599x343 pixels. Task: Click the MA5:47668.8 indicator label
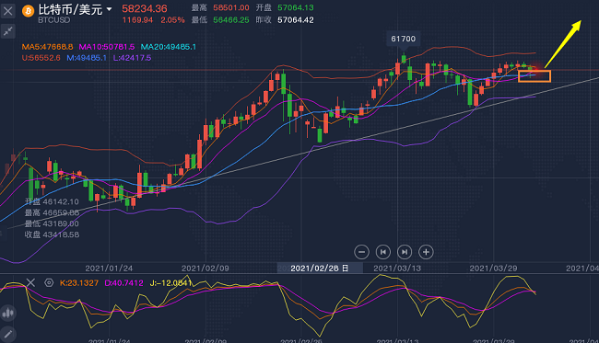pyautogui.click(x=47, y=47)
